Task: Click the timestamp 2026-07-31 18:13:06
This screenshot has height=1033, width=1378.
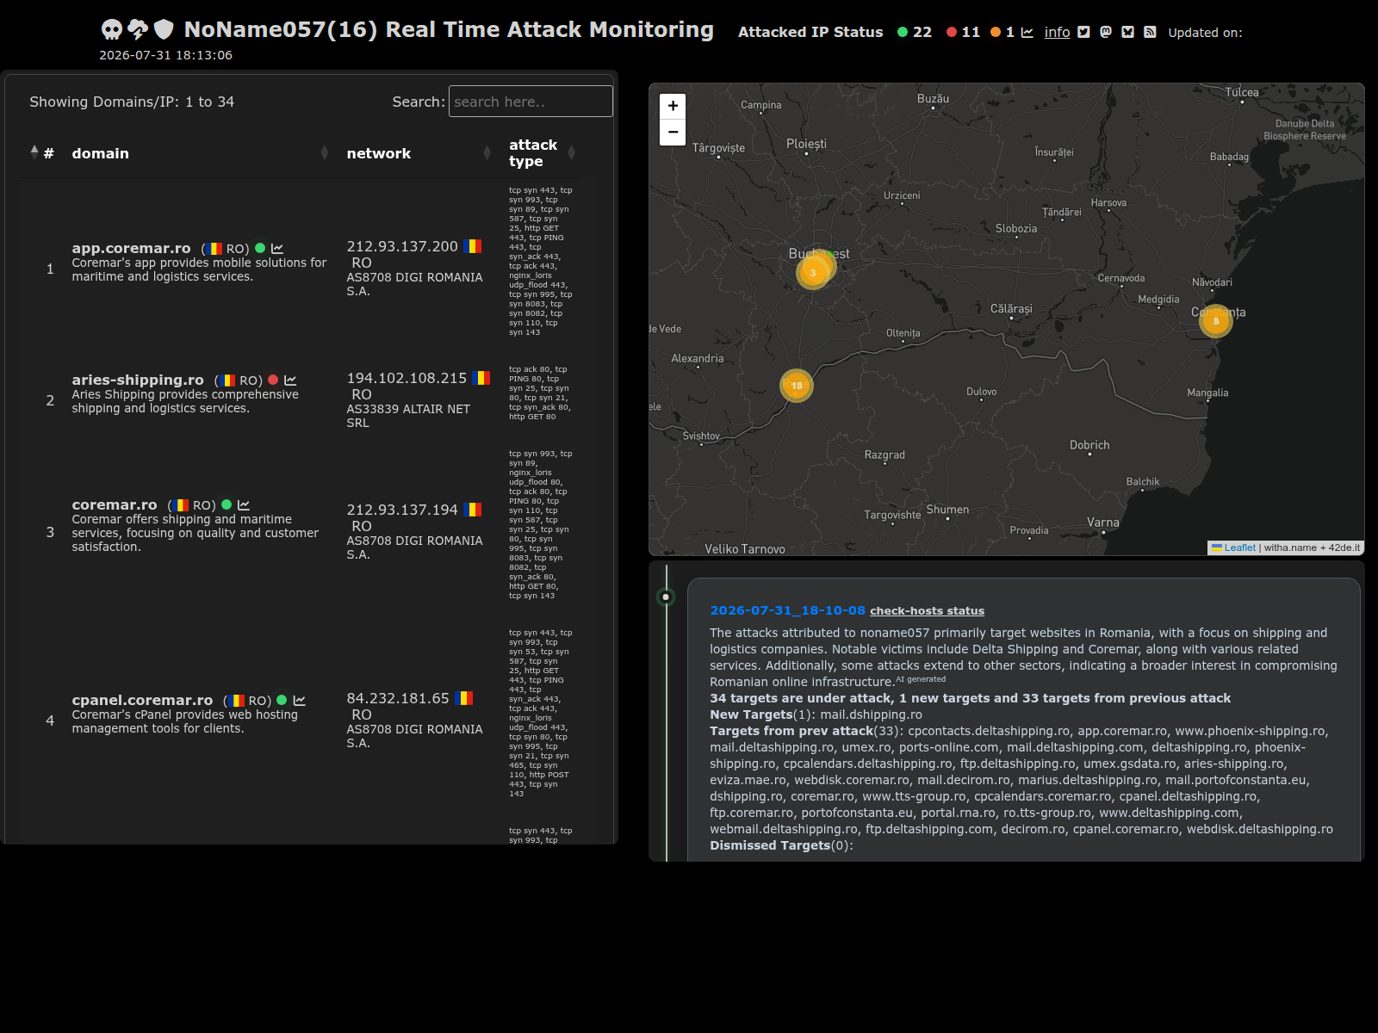Action: [165, 55]
